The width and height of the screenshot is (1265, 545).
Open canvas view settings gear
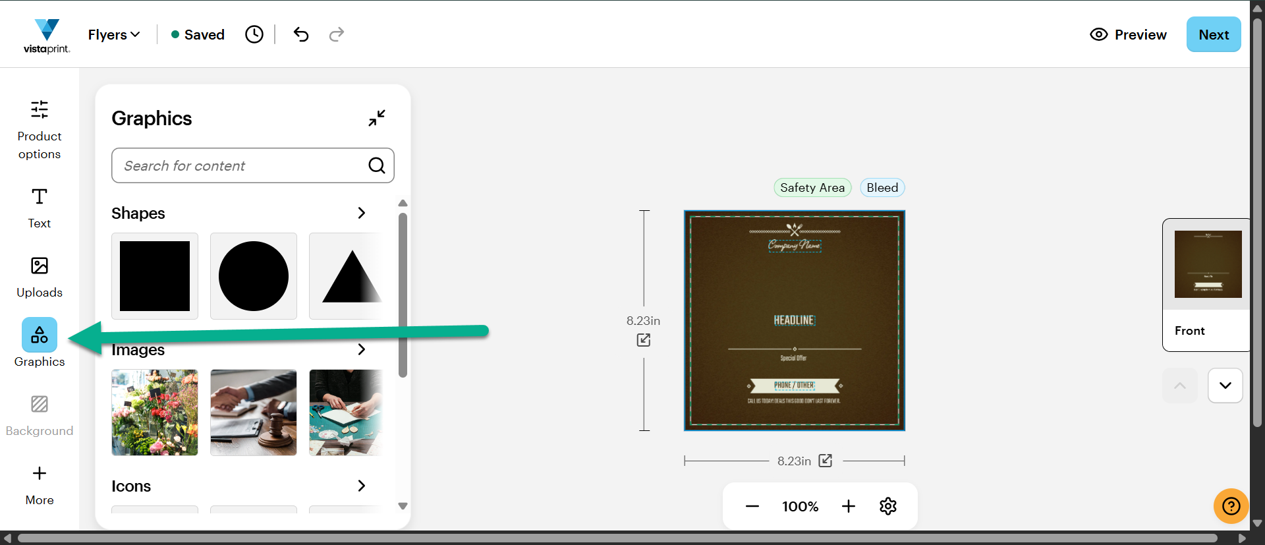click(x=888, y=506)
